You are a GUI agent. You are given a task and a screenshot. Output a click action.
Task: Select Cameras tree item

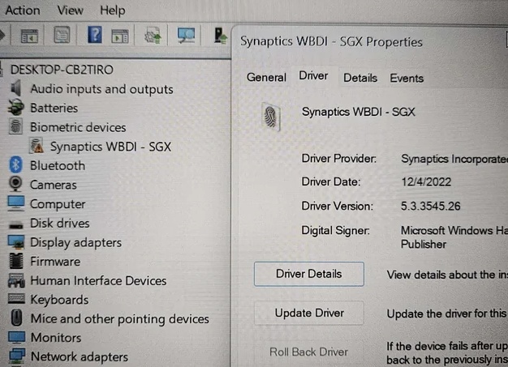click(54, 185)
